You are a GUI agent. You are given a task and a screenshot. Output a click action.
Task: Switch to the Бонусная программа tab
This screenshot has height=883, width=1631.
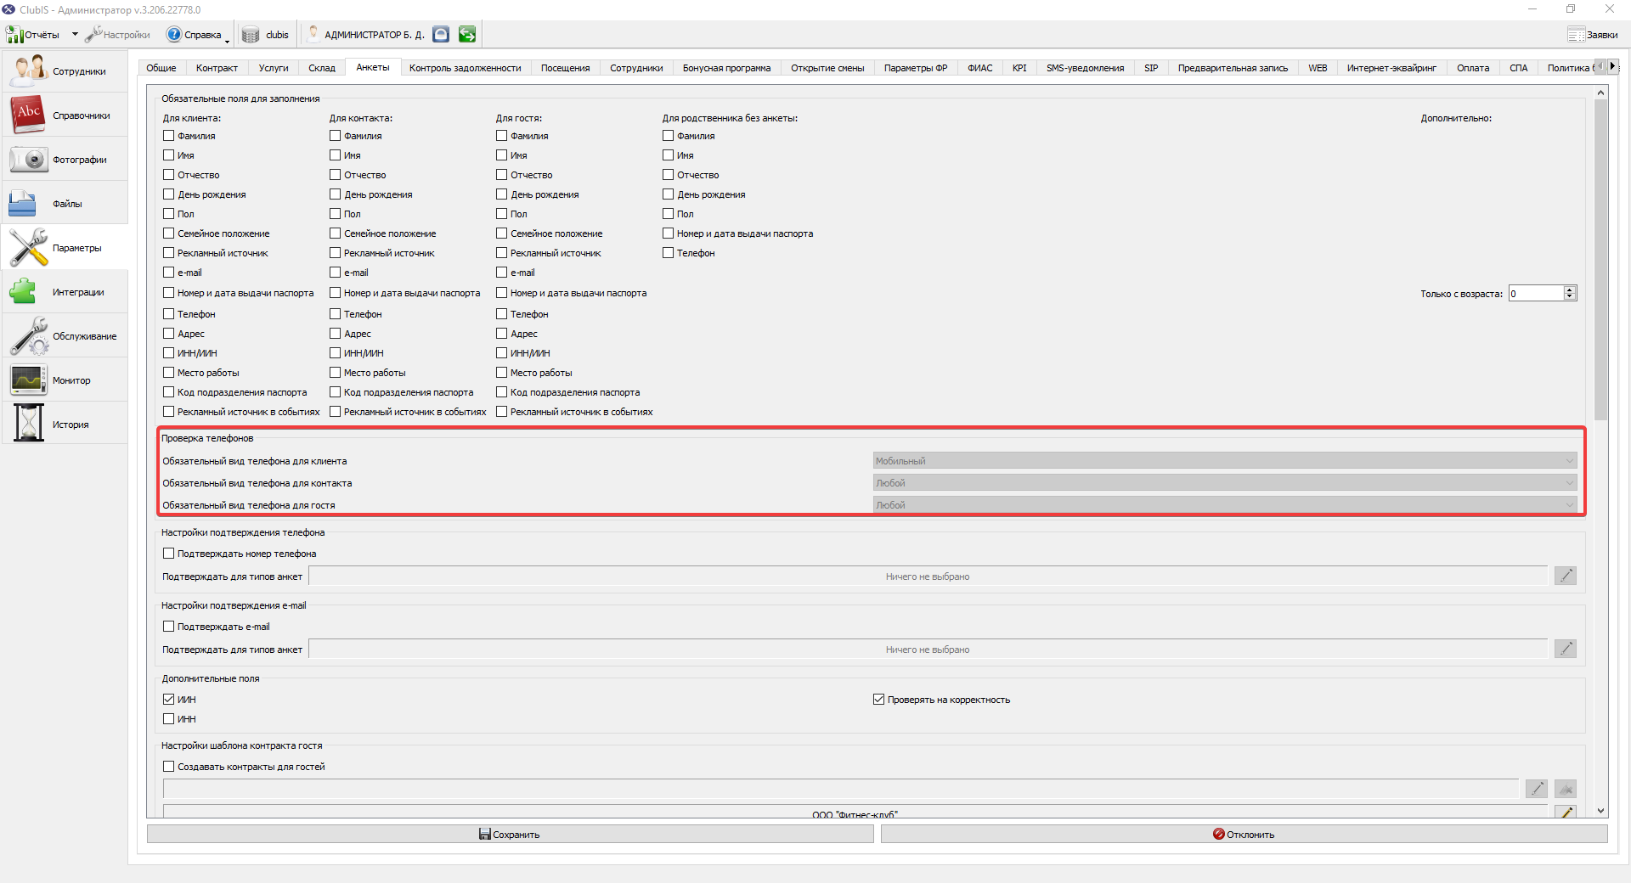click(726, 68)
